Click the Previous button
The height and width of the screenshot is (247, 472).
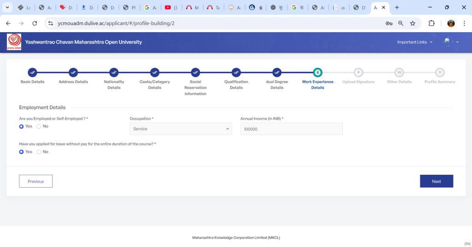click(35, 181)
